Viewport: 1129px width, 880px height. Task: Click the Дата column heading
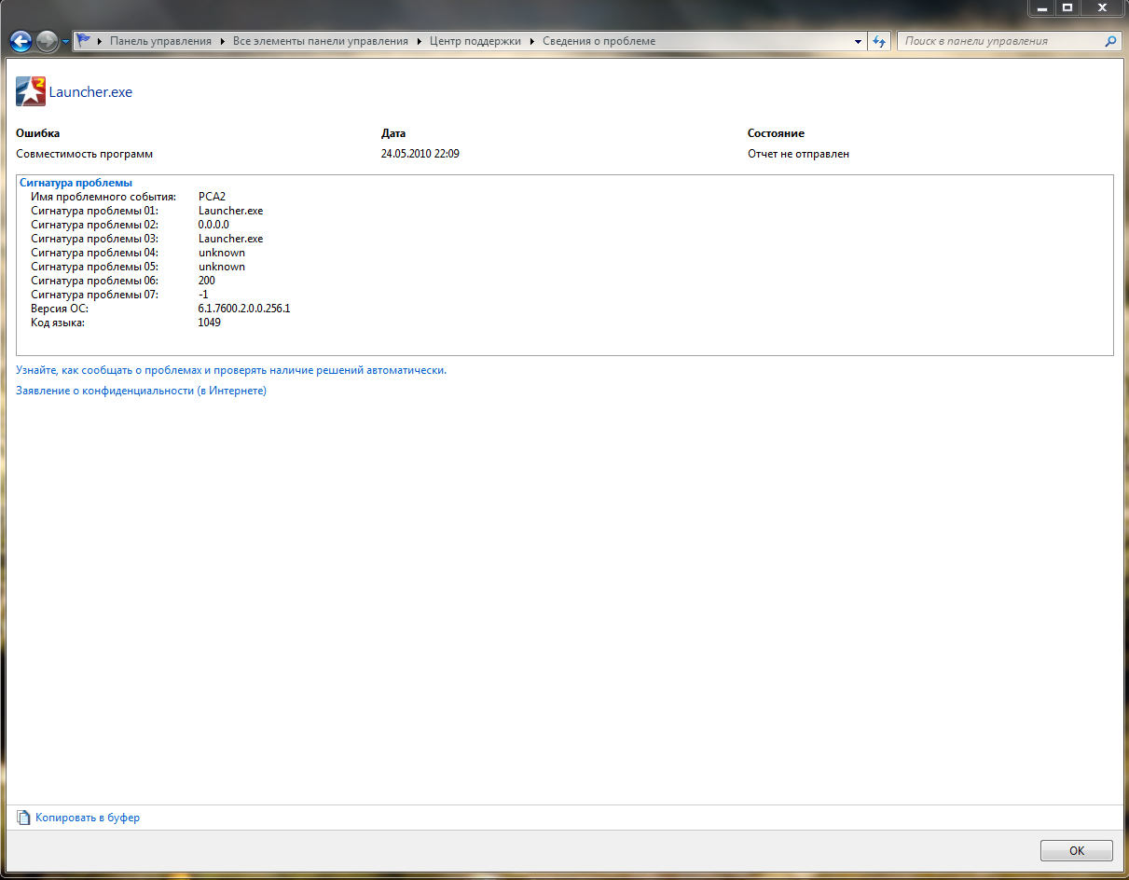pyautogui.click(x=393, y=133)
